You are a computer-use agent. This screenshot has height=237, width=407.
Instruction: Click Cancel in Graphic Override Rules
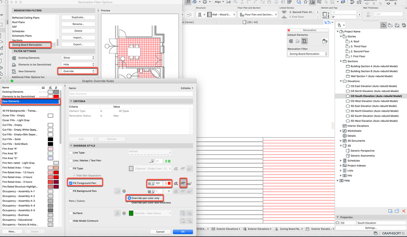click(x=160, y=232)
